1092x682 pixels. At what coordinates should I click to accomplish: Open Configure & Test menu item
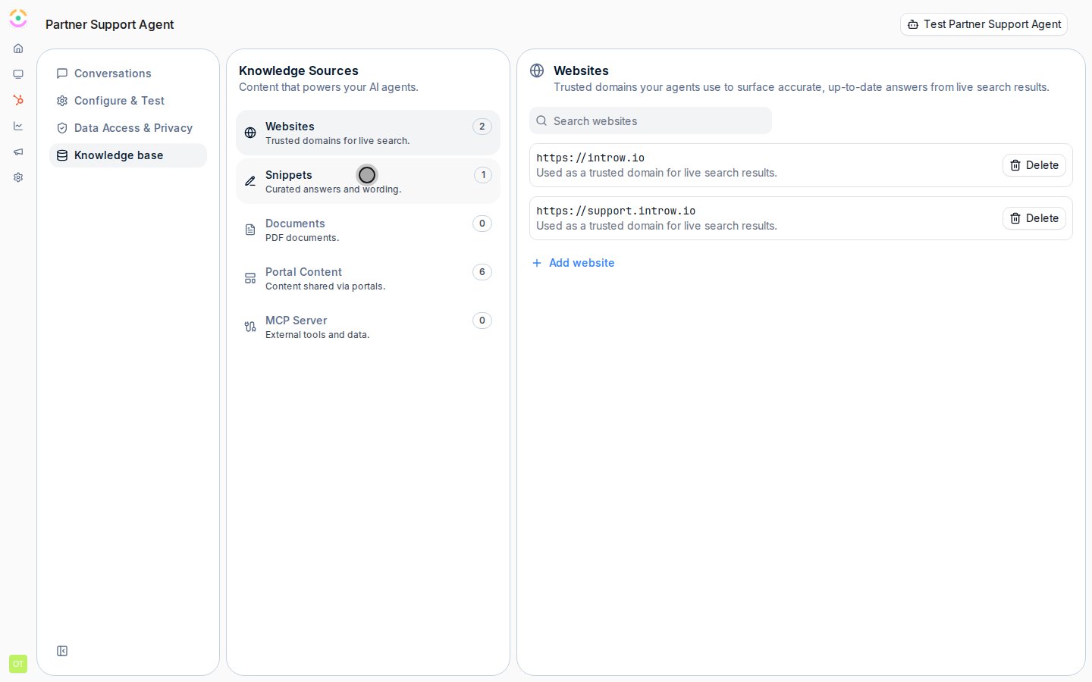pos(128,101)
